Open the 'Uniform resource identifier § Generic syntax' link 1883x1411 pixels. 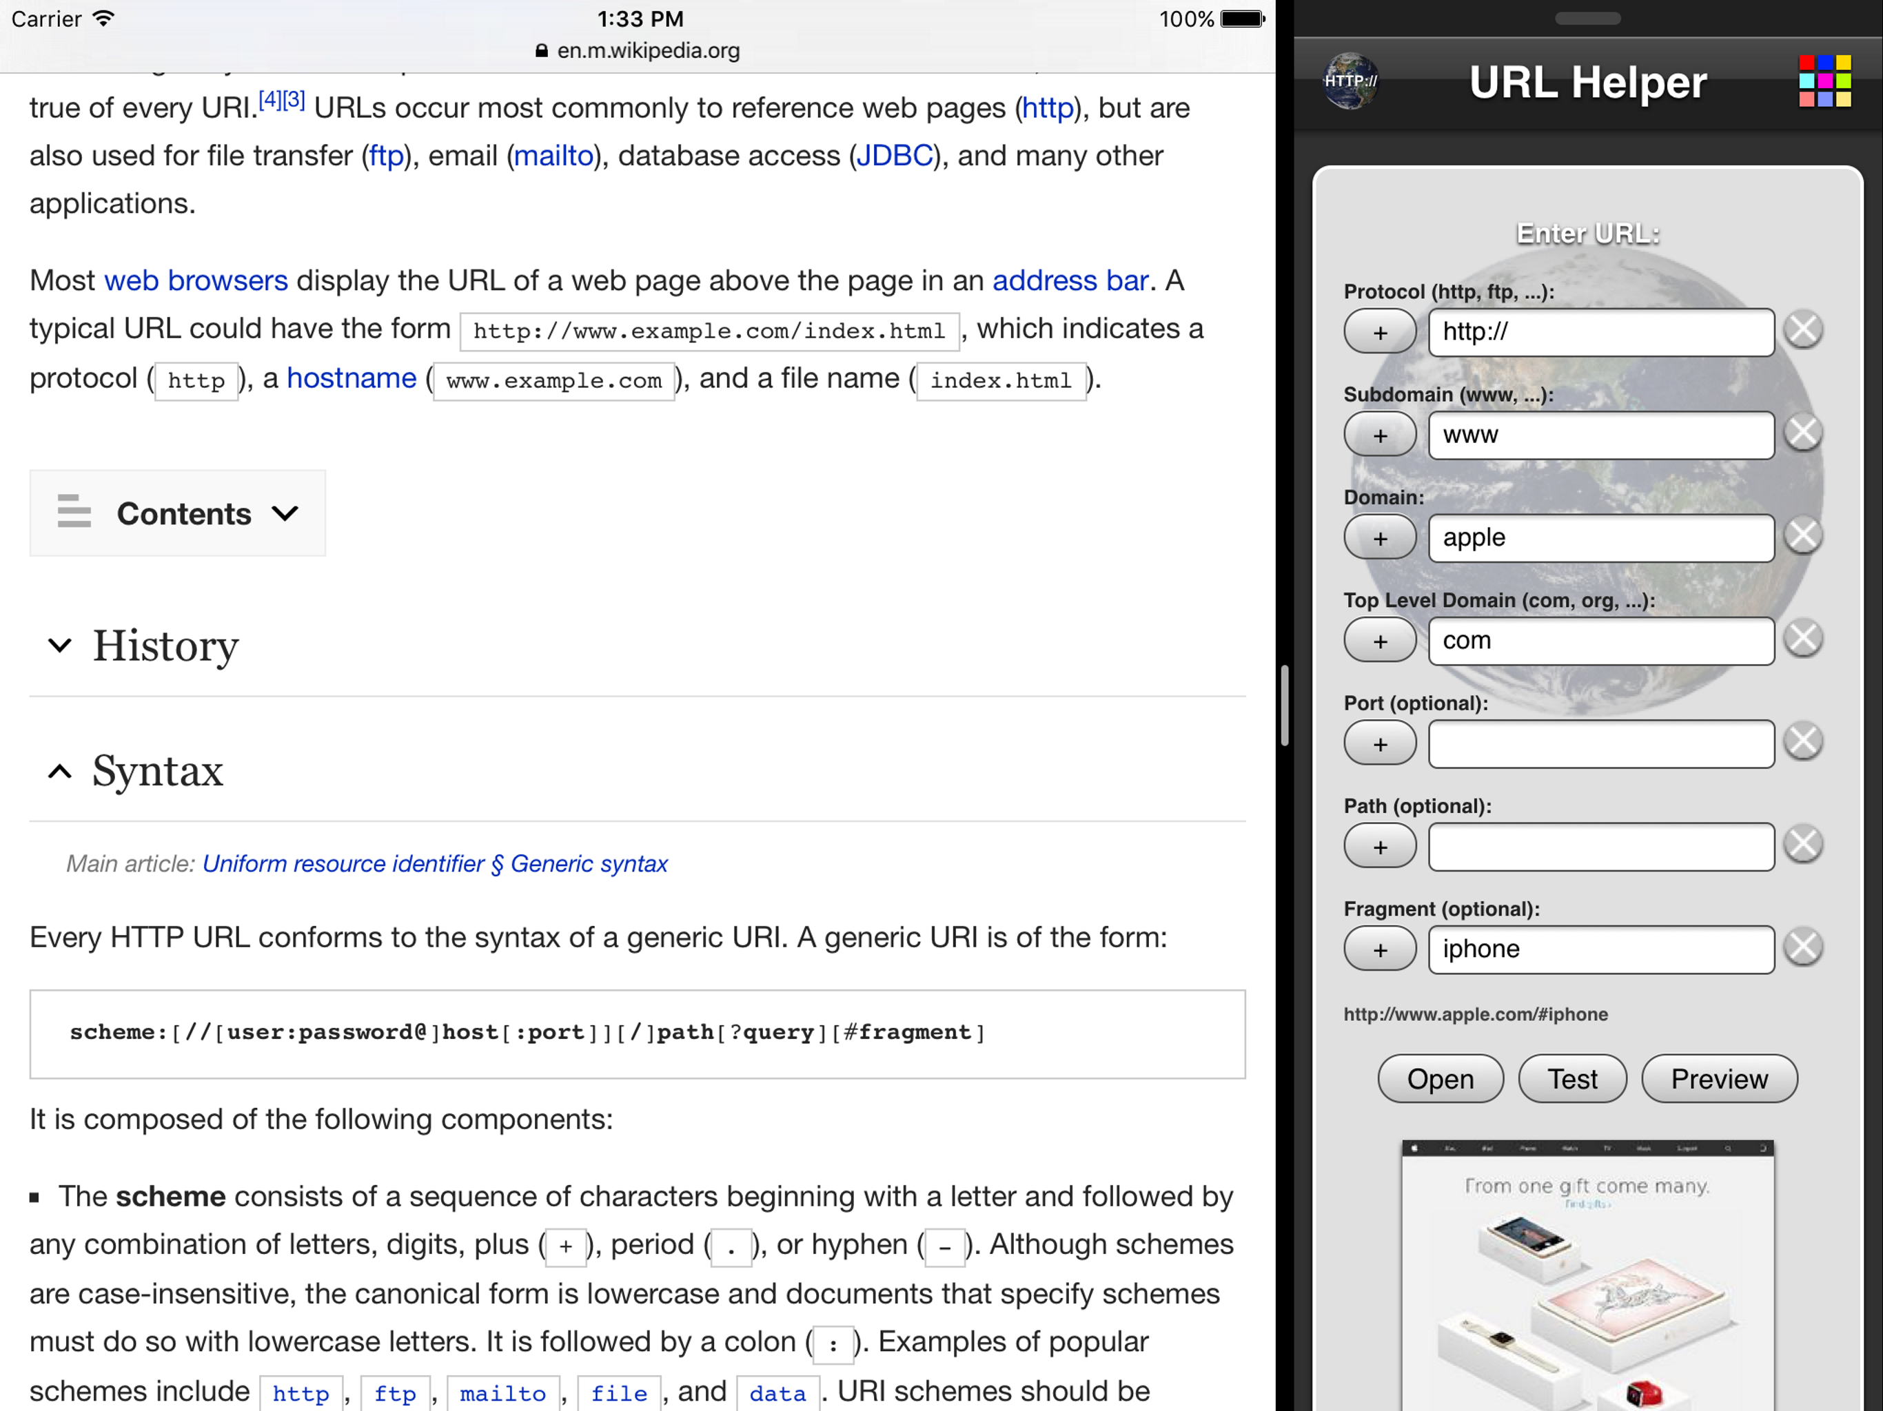[x=435, y=864]
